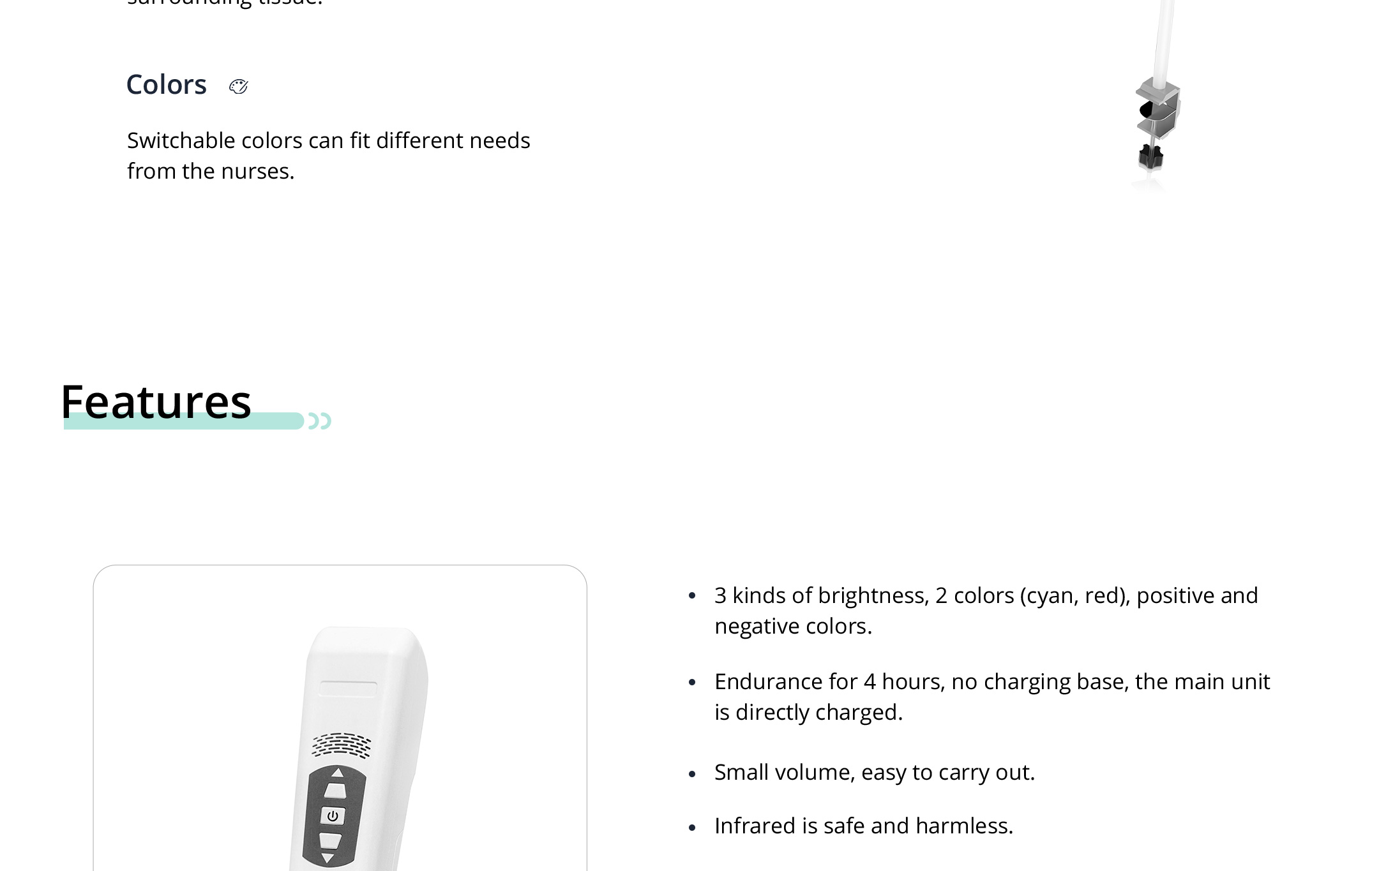Click the double chevron after Features
The height and width of the screenshot is (871, 1379).
(x=320, y=421)
